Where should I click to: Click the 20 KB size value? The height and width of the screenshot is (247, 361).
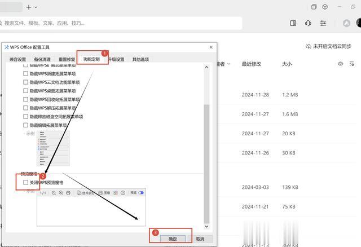pos(289,134)
